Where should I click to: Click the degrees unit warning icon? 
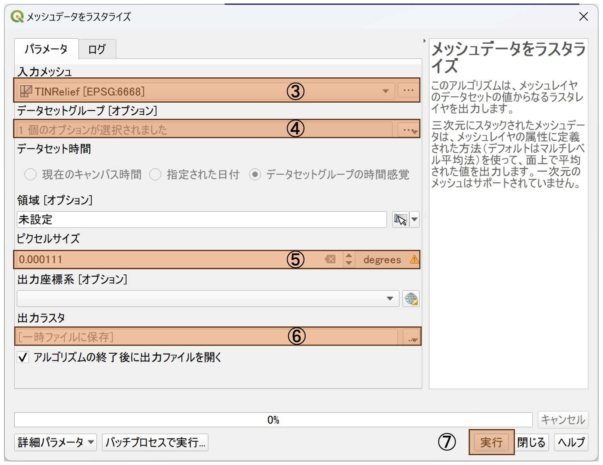(414, 259)
